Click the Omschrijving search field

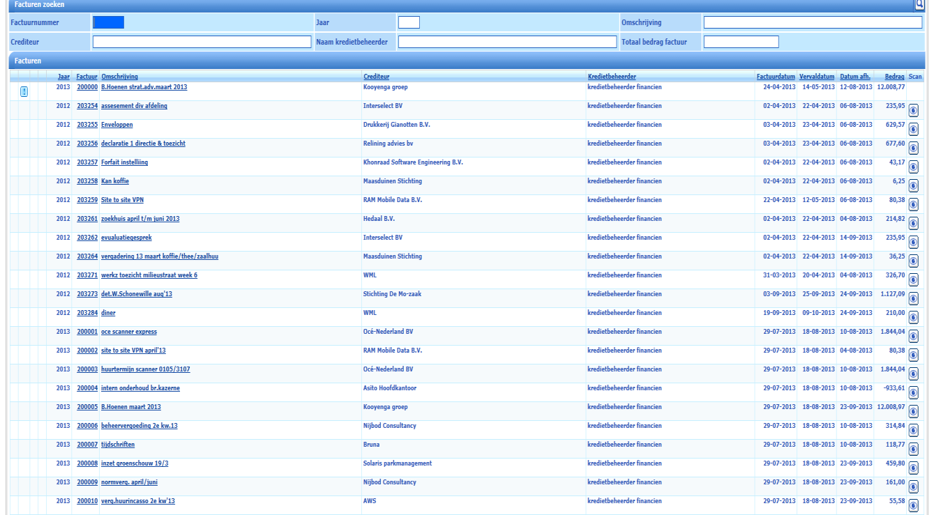pos(813,22)
